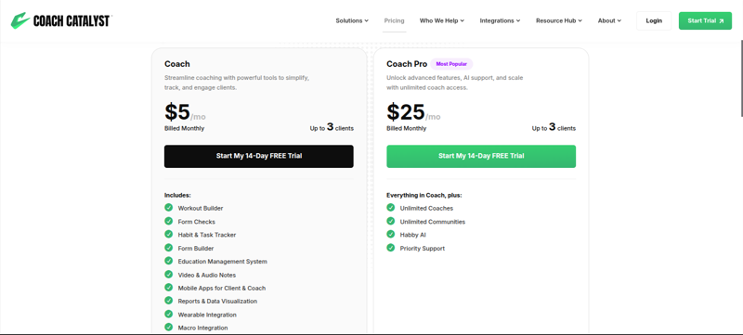Open the Pricing page tab
This screenshot has height=335, width=743.
pos(394,20)
